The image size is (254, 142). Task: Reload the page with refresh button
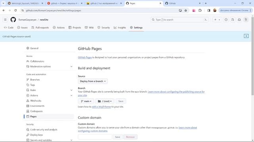15,11
